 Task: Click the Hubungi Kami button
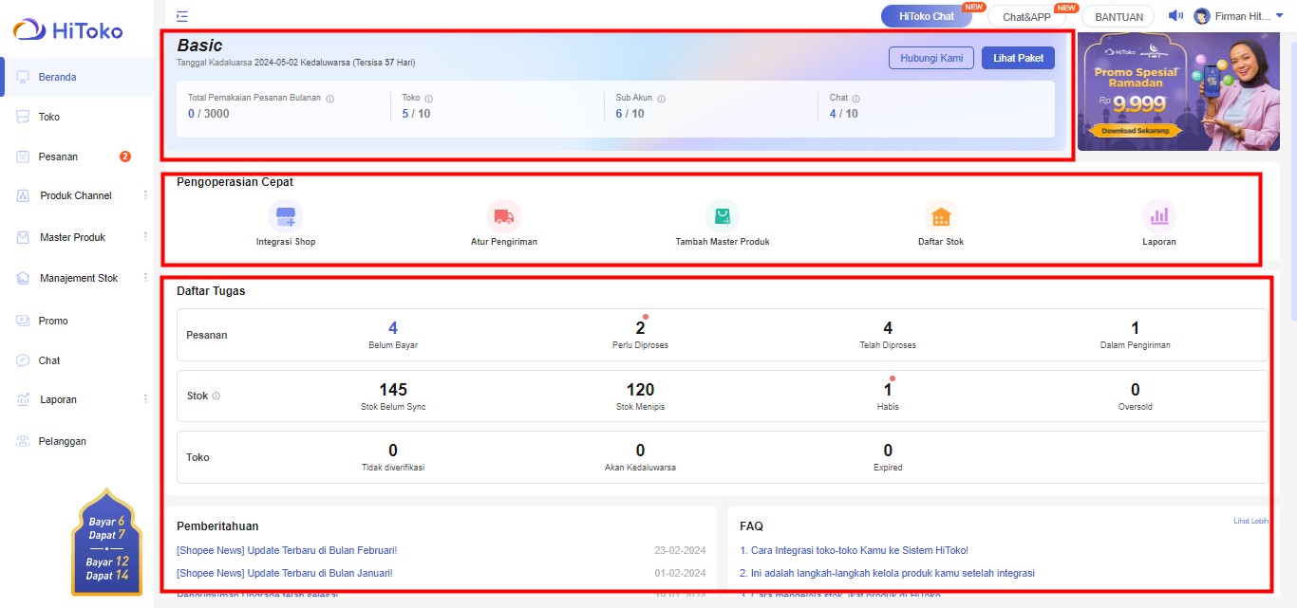coord(931,58)
